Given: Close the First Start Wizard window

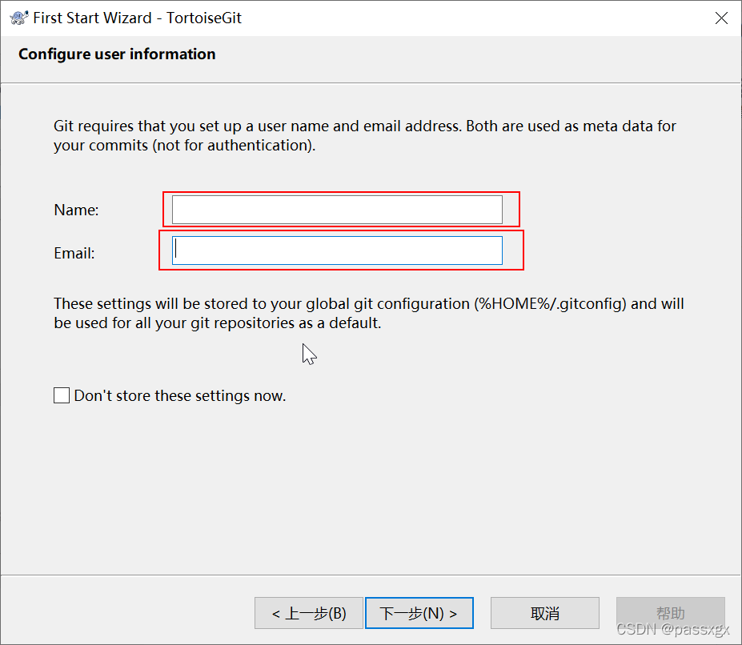Looking at the screenshot, I should (721, 18).
